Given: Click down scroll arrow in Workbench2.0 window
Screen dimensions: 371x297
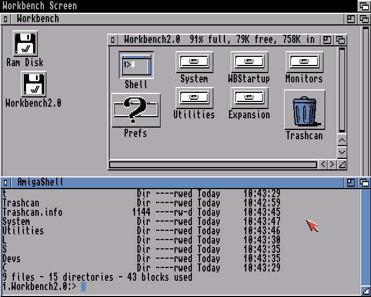Looking at the screenshot, I should click(x=341, y=152).
